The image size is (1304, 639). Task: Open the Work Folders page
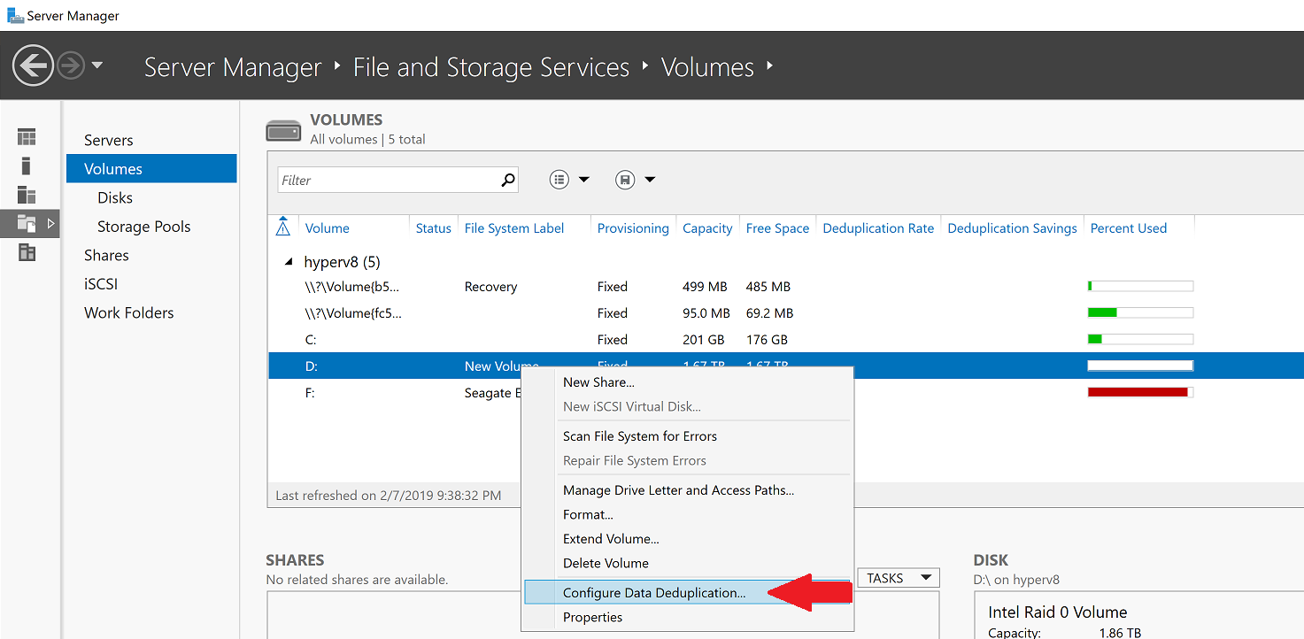click(128, 312)
